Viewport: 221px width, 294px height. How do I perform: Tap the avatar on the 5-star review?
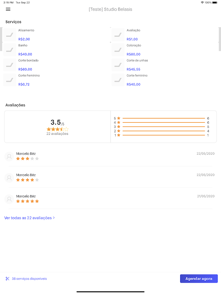(x=9, y=199)
